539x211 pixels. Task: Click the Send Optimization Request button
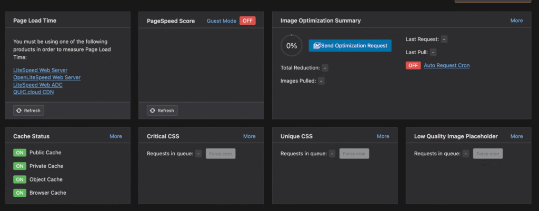(x=350, y=46)
